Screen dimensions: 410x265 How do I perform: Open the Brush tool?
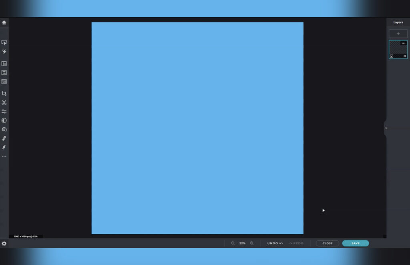tap(4, 147)
